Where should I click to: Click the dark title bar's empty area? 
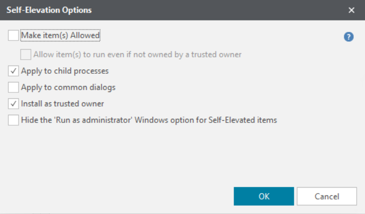pos(219,10)
